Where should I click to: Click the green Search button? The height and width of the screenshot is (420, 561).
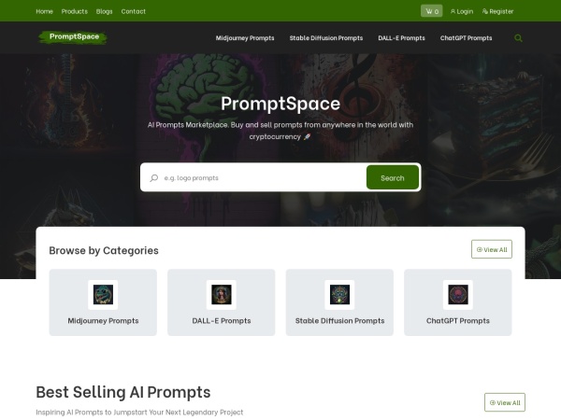(x=393, y=177)
